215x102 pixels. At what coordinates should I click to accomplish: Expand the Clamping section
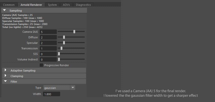pyautogui.click(x=6, y=76)
